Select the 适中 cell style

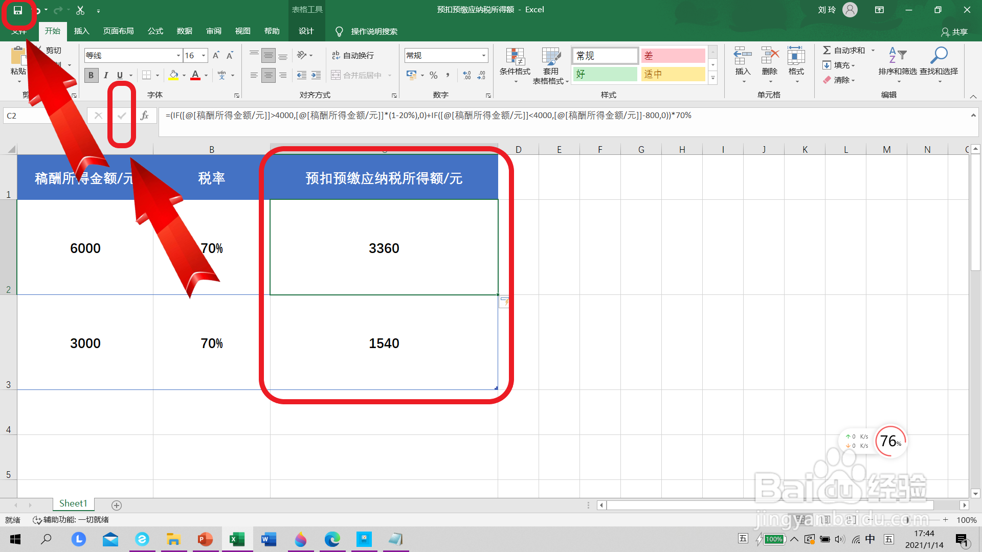tap(673, 74)
